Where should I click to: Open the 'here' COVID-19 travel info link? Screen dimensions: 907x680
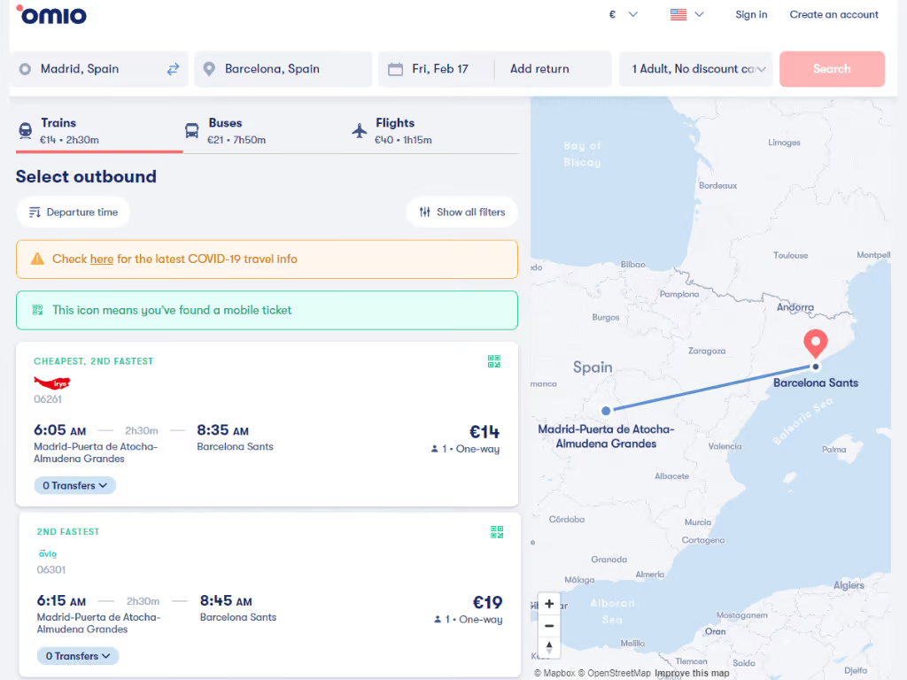click(102, 259)
